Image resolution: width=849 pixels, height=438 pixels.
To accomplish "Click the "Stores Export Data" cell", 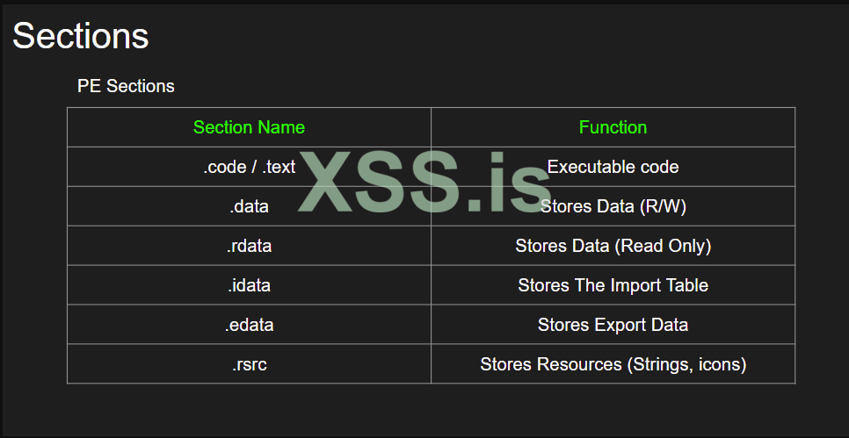I will [x=613, y=325].
